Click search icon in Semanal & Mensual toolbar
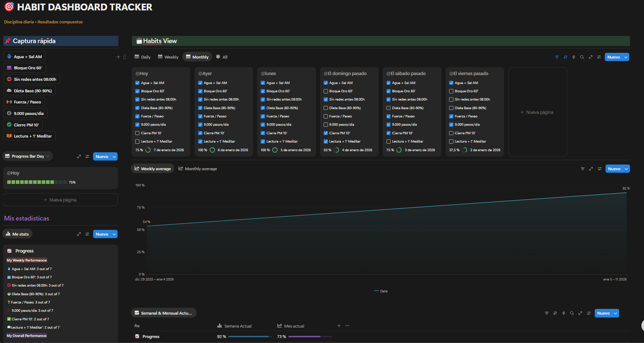 point(572,313)
